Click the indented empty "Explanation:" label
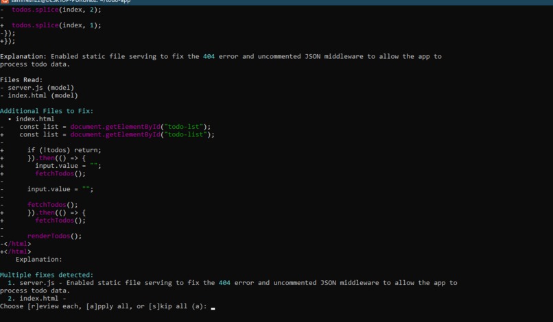 click(x=39, y=259)
